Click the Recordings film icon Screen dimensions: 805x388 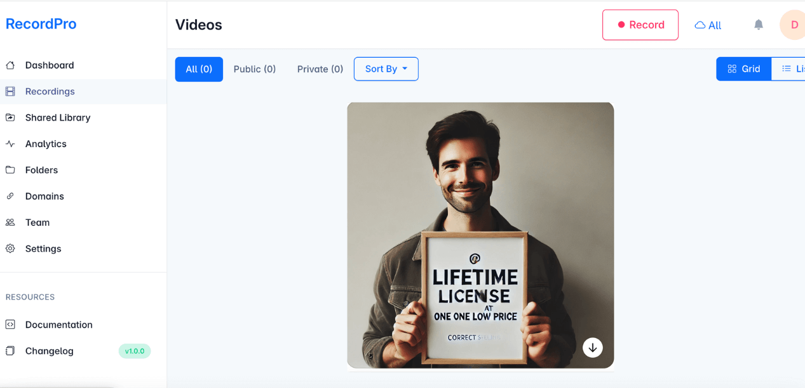click(10, 91)
